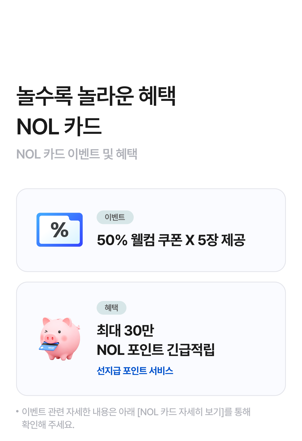Click the % symbol on the coupon icon

click(60, 230)
